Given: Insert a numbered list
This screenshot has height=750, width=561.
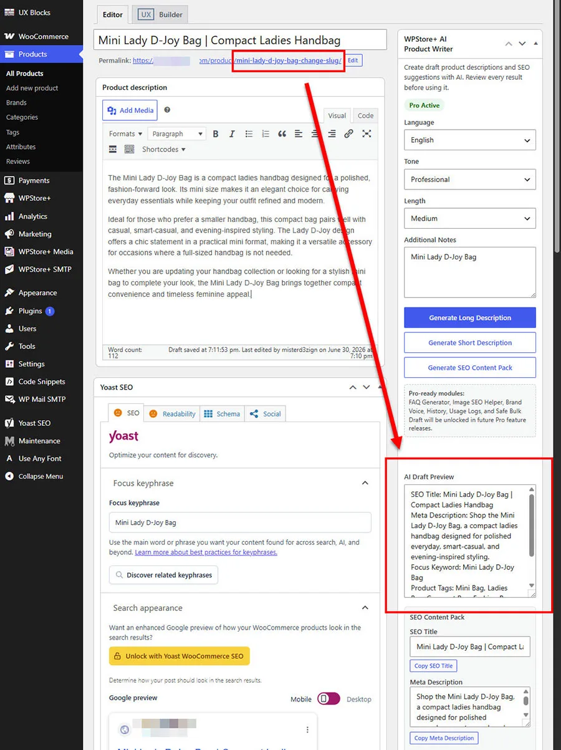Looking at the screenshot, I should 266,133.
